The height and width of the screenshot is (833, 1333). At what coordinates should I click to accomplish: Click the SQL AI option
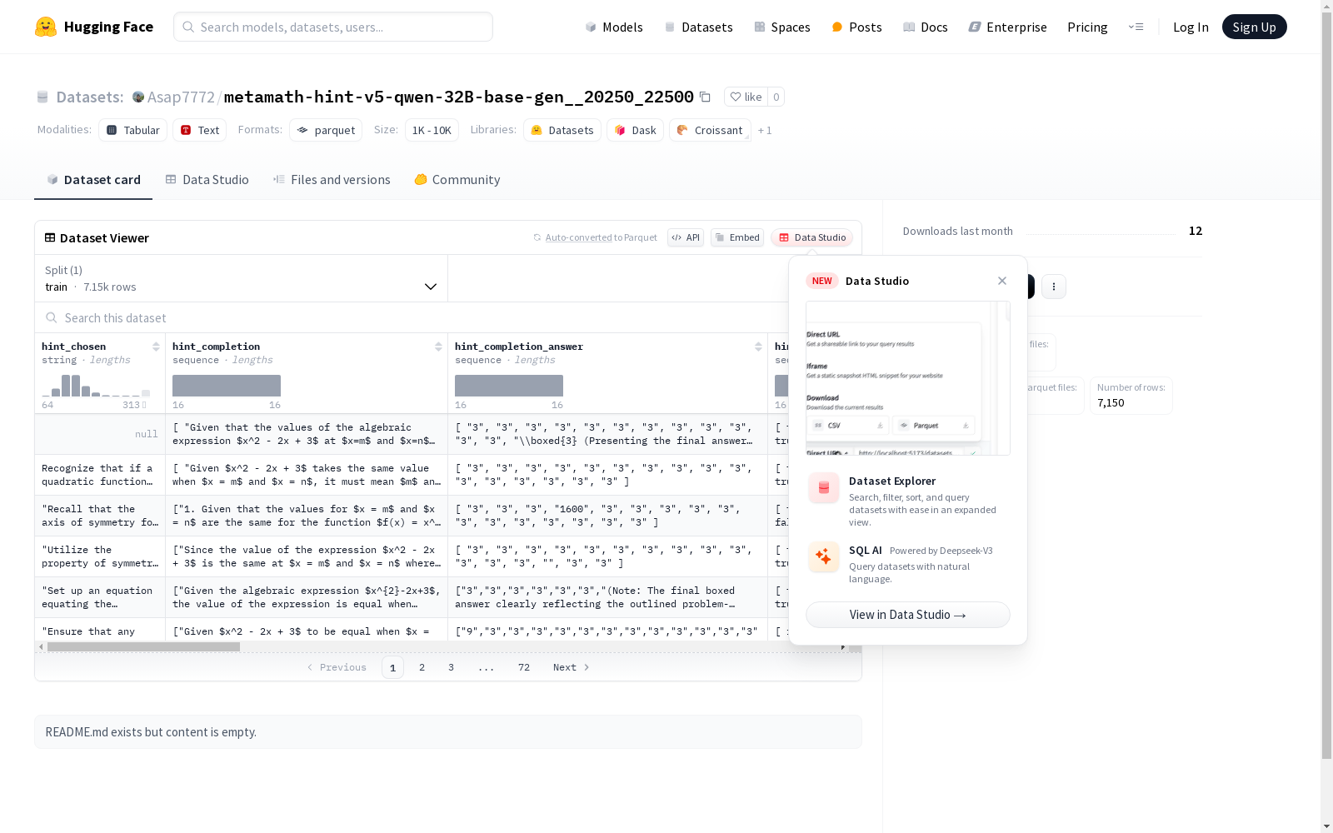[908, 564]
